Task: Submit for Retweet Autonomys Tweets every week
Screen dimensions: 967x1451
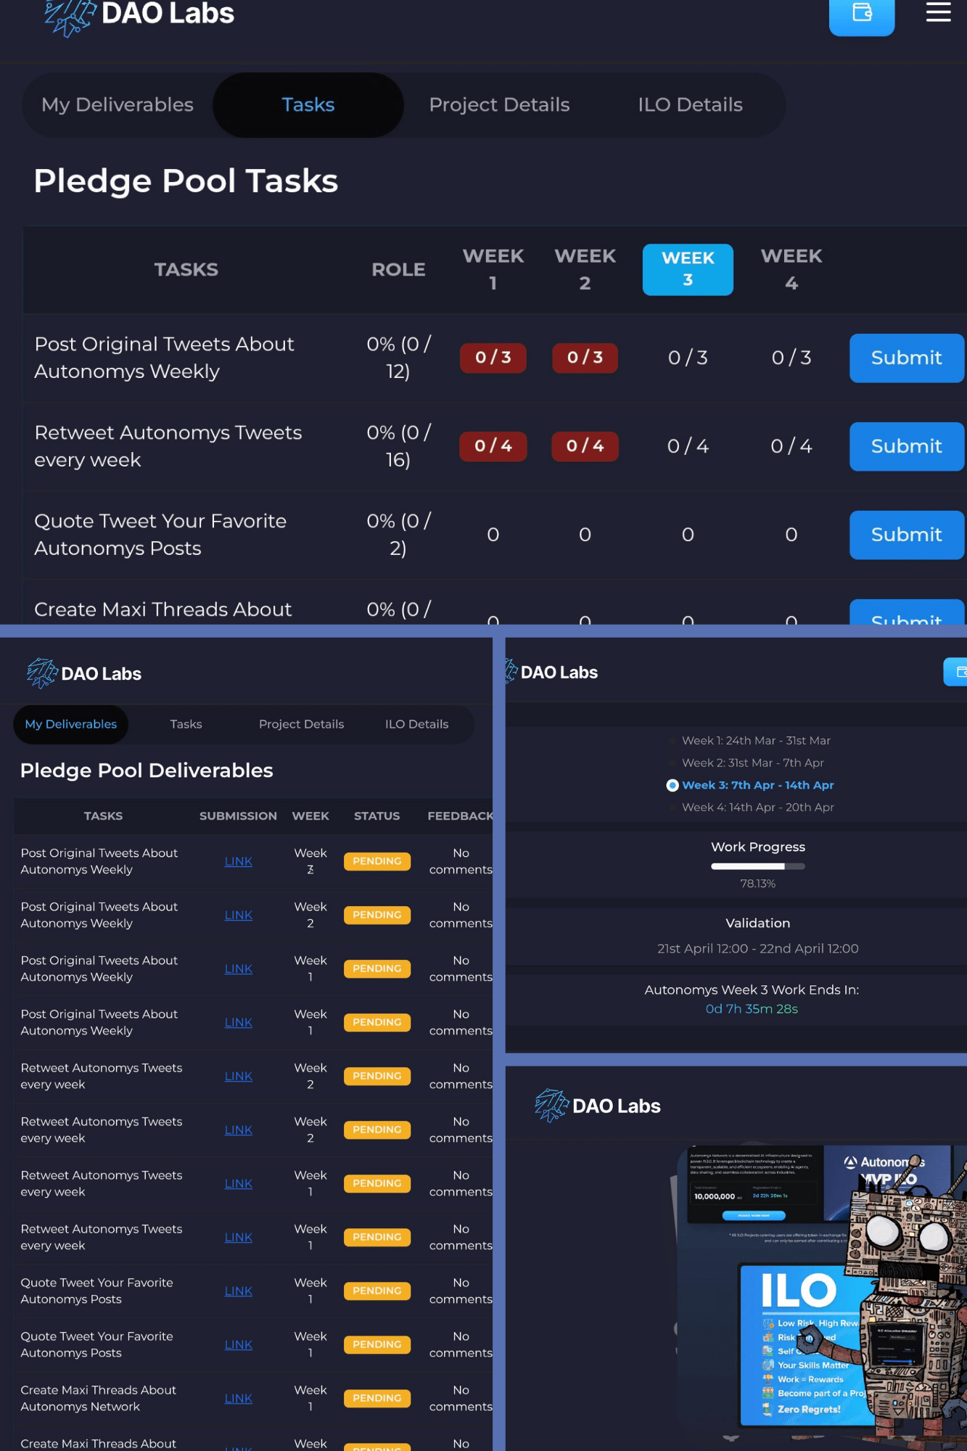Action: [907, 446]
